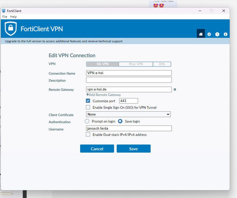Click the Connection Name input field
The image size is (237, 198).
129,73
